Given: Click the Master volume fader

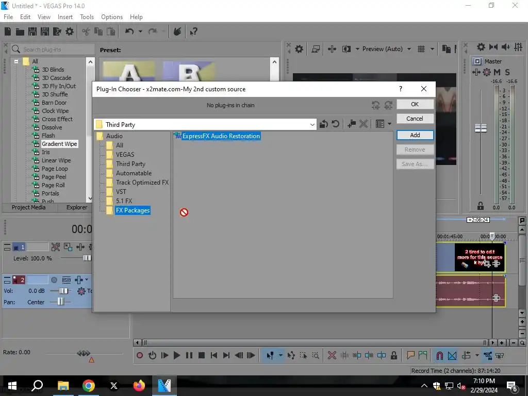Looking at the screenshot, I should (x=481, y=128).
